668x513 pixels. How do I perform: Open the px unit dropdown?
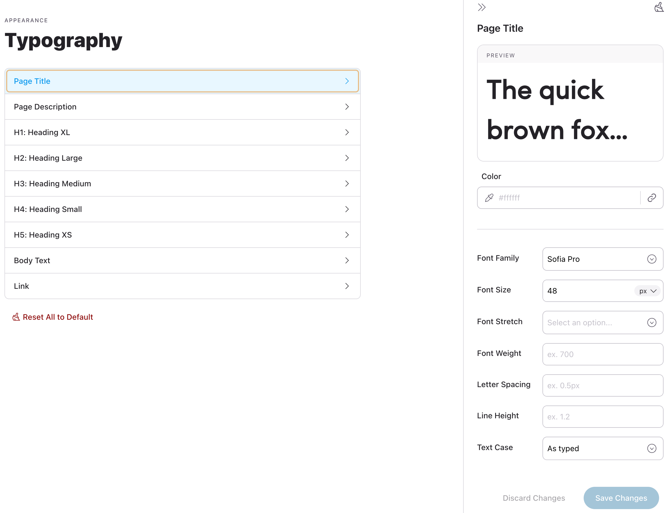tap(647, 291)
